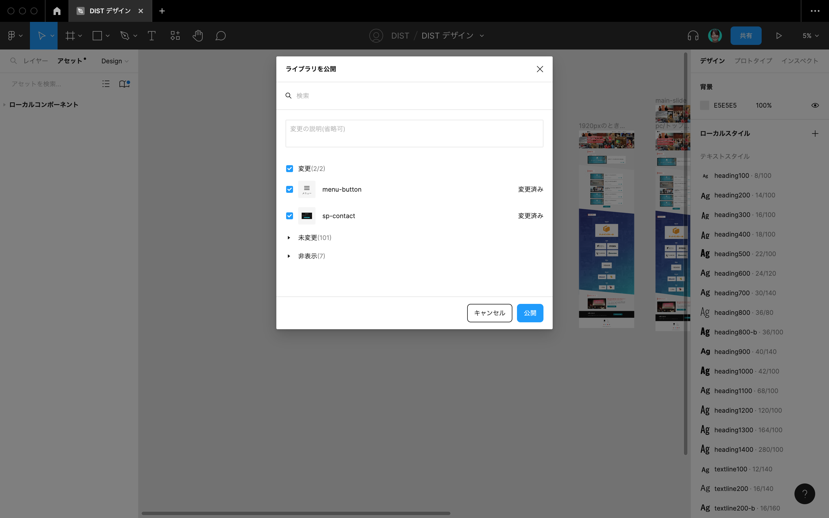This screenshot has height=518, width=829.
Task: Open the help question mark button
Action: [805, 494]
